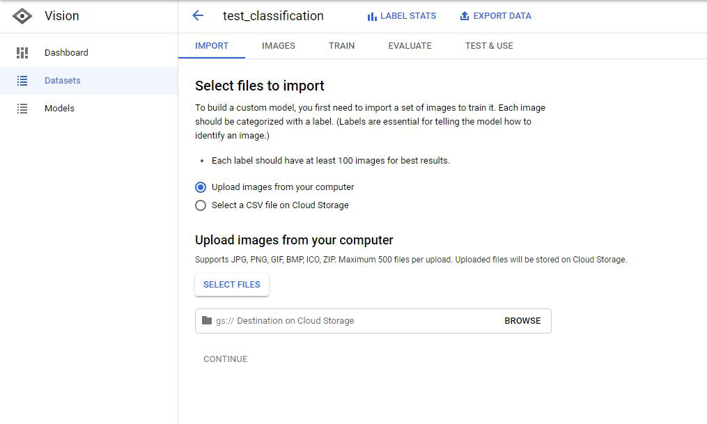Click the Dashboard grid icon in sidebar
Image resolution: width=707 pixels, height=424 pixels.
click(22, 53)
